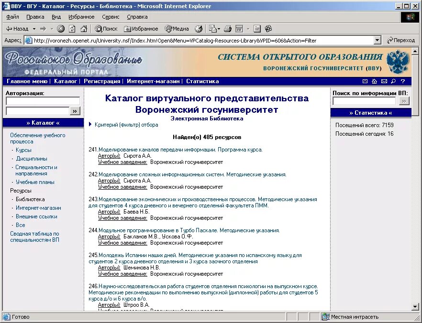The width and height of the screenshot is (422, 323).
Task: Click Статистика in the blue navigation bar
Action: click(202, 81)
